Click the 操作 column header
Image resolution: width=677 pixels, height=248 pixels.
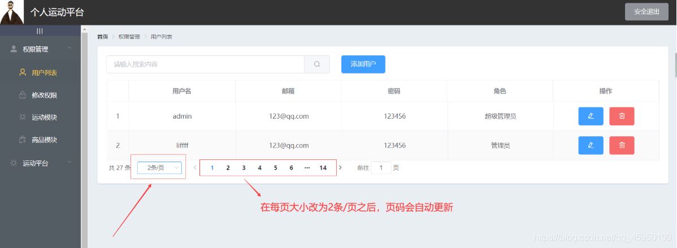[x=606, y=91]
